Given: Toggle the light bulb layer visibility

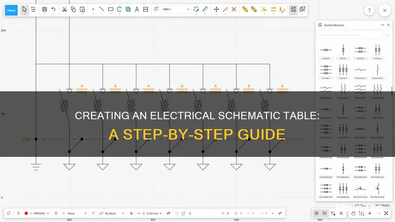Looking at the screenshot, I should tap(177, 213).
